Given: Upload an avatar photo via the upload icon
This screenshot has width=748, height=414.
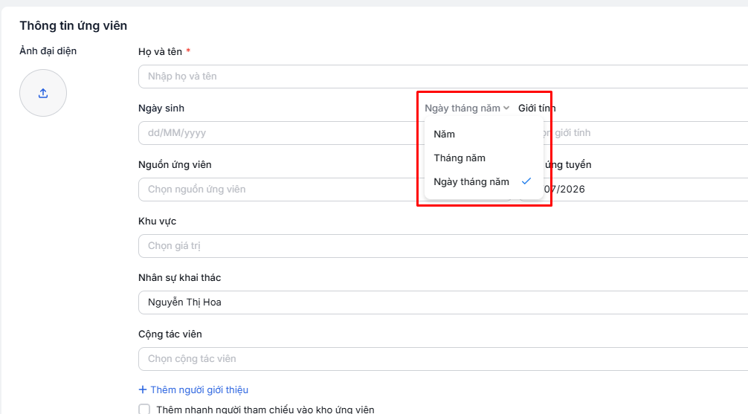Looking at the screenshot, I should coord(43,93).
